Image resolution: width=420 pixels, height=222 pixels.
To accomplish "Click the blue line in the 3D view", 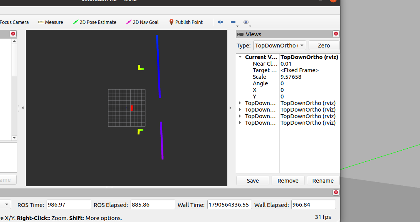I will pyautogui.click(x=158, y=66).
